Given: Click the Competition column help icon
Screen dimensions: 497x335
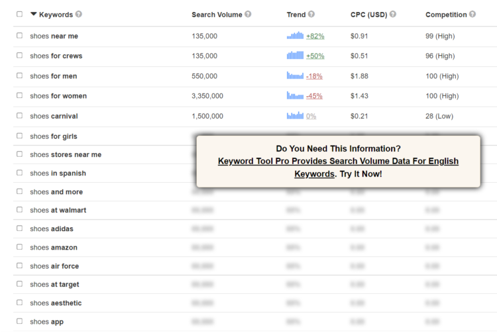Looking at the screenshot, I should click(472, 15).
